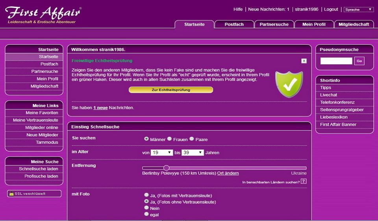Click the Ort ändern link
Screen dimensions: 378x221
(x=228, y=173)
